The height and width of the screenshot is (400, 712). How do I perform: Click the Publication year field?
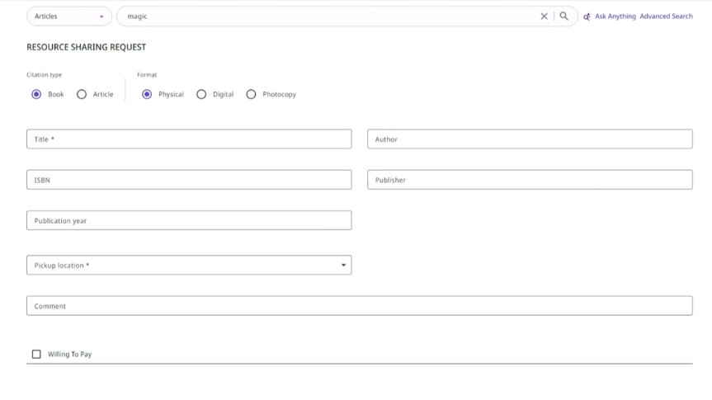click(x=189, y=220)
